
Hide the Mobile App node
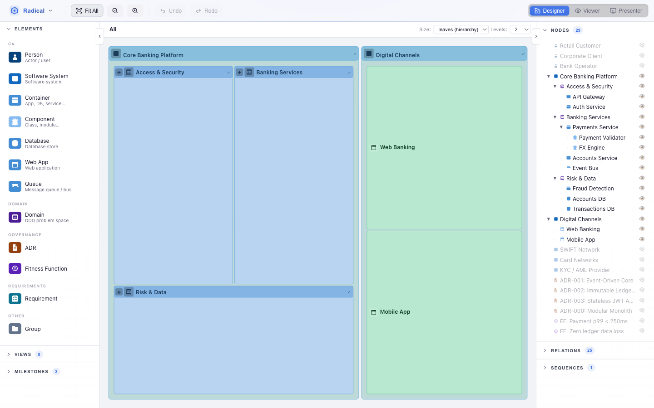coord(642,239)
